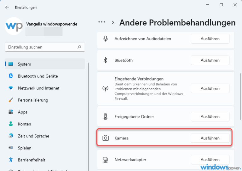This screenshot has width=242, height=171.
Task: Click the Bluetooth und Geräte sidebar icon
Action: tap(11, 76)
